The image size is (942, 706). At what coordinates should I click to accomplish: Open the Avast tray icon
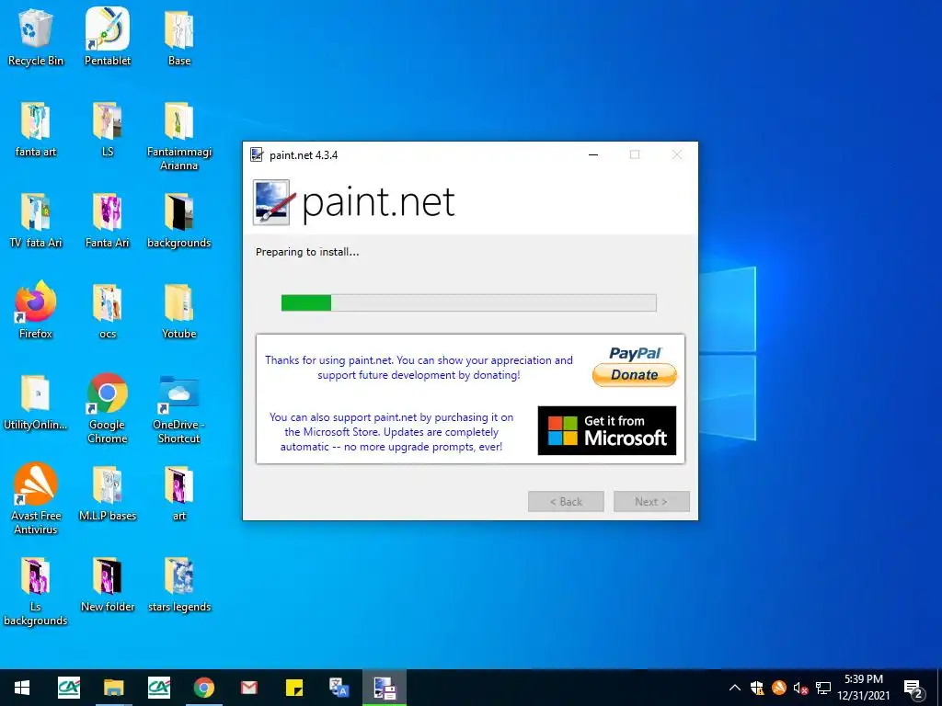(x=778, y=688)
